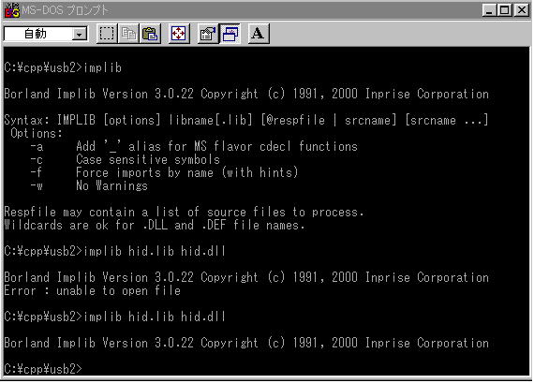Viewport: 534px width, 383px height.
Task: Click the '-w No Warnings' option line
Action: tap(89, 186)
